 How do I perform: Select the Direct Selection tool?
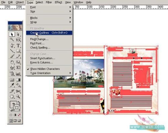[x=18, y=34]
